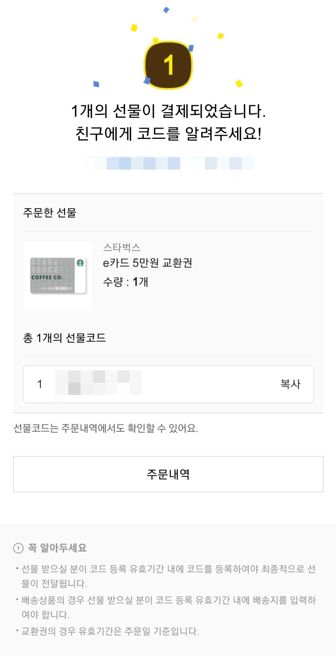
Task: Click the 주문한 선물 section header
Action: [x=50, y=212]
